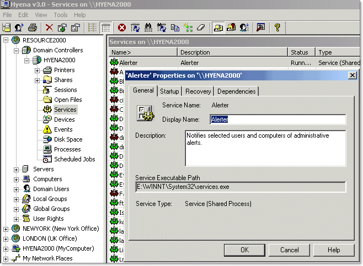This screenshot has width=363, height=266.
Task: Click Cancel in Alerter Properties dialog
Action: click(290, 250)
